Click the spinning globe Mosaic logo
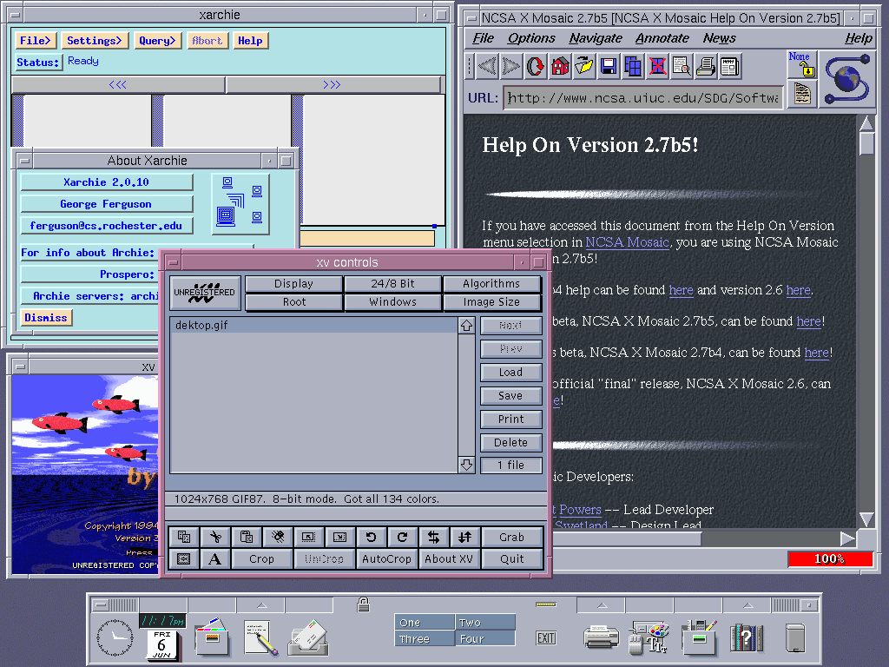The width and height of the screenshot is (889, 667). [x=847, y=79]
